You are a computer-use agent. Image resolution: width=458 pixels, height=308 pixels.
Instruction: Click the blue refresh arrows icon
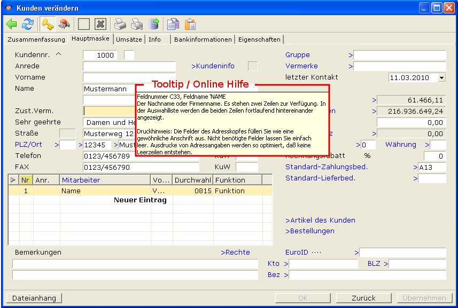[x=28, y=24]
